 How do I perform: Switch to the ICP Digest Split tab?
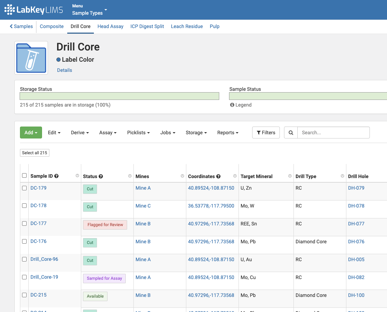(x=147, y=26)
